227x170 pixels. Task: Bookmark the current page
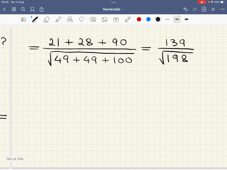click(32, 9)
